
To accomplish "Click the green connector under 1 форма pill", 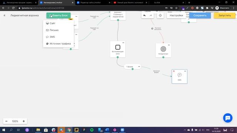I will (x=133, y=69).
